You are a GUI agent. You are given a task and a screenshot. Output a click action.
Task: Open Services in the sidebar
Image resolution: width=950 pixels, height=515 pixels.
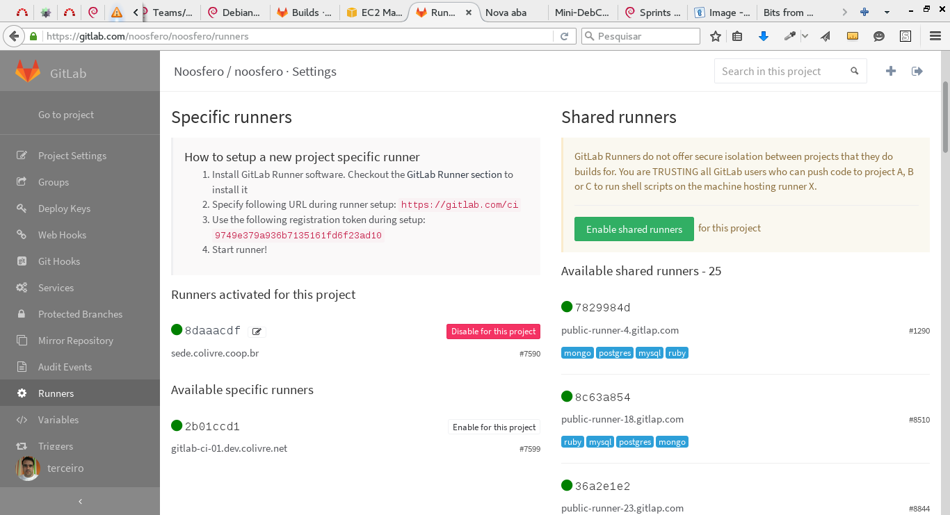pyautogui.click(x=56, y=288)
